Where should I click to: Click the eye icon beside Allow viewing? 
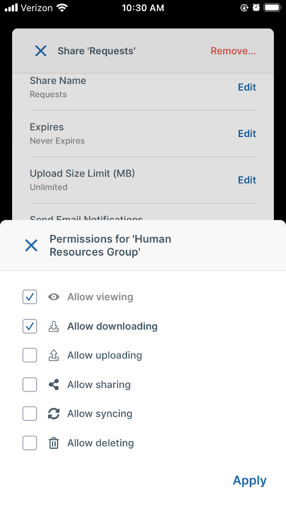click(x=54, y=296)
